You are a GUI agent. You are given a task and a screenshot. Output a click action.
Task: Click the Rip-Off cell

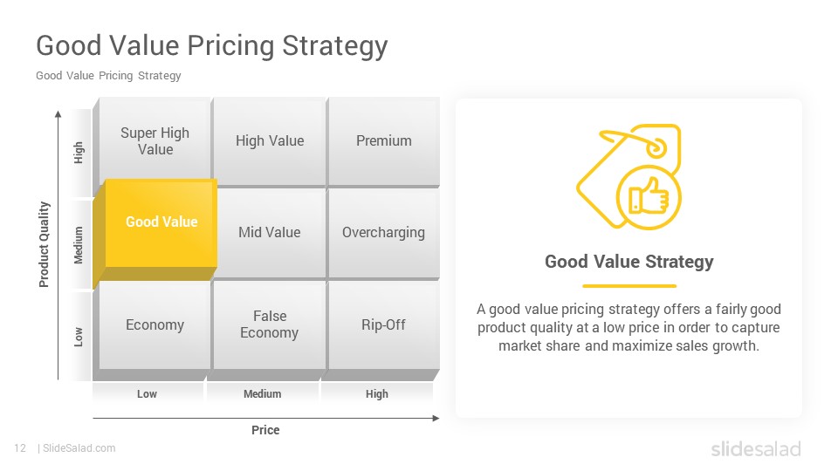pyautogui.click(x=384, y=324)
